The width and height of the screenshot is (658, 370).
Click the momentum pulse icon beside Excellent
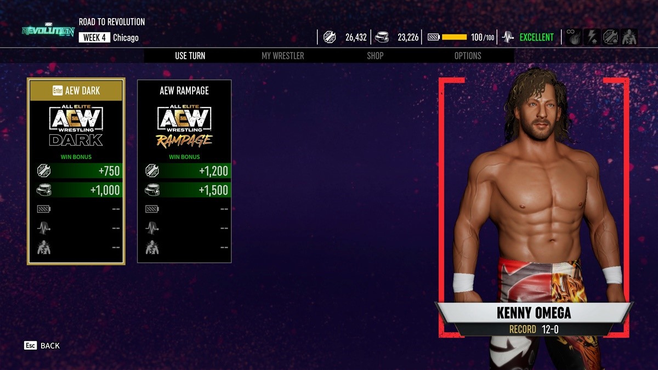click(508, 37)
